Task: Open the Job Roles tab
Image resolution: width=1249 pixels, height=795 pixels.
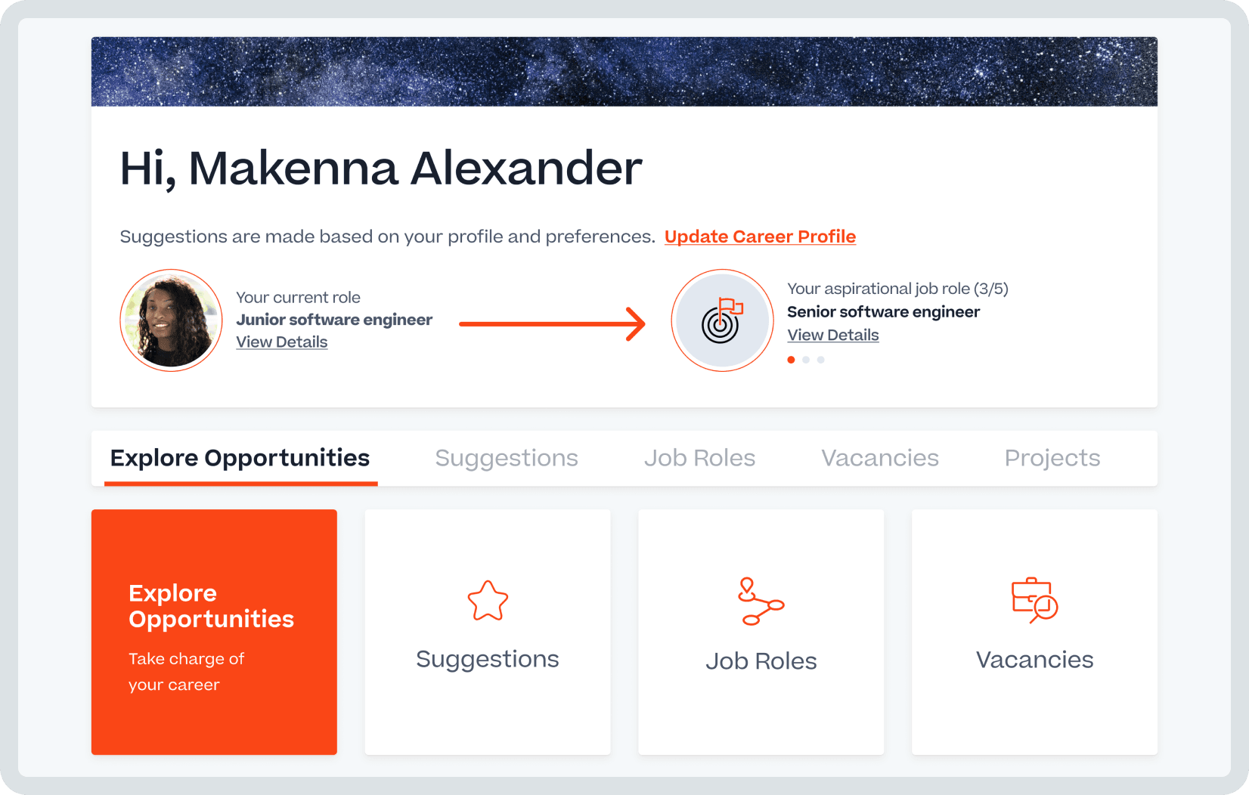Action: [699, 458]
